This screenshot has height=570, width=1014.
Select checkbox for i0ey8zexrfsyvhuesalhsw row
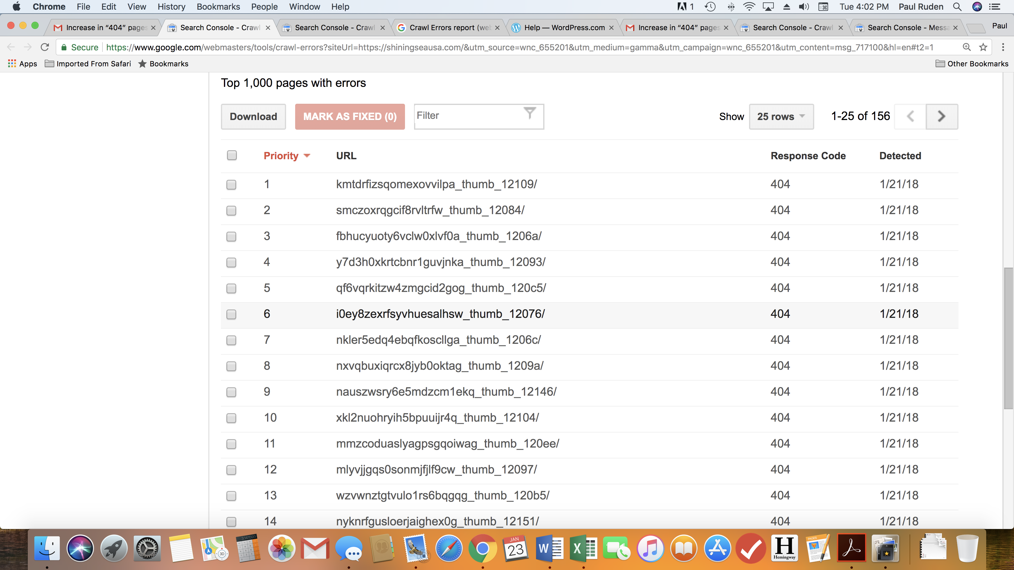pos(231,314)
